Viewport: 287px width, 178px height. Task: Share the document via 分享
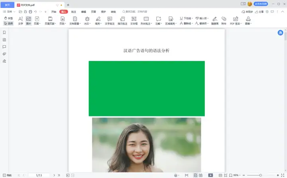pos(259,12)
